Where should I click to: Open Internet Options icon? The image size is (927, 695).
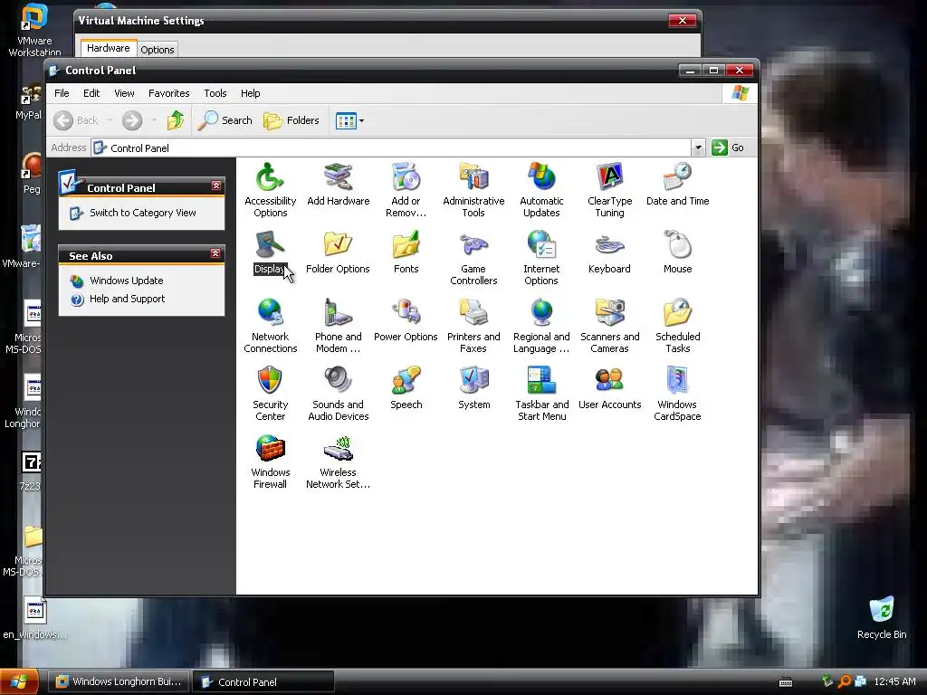541,258
